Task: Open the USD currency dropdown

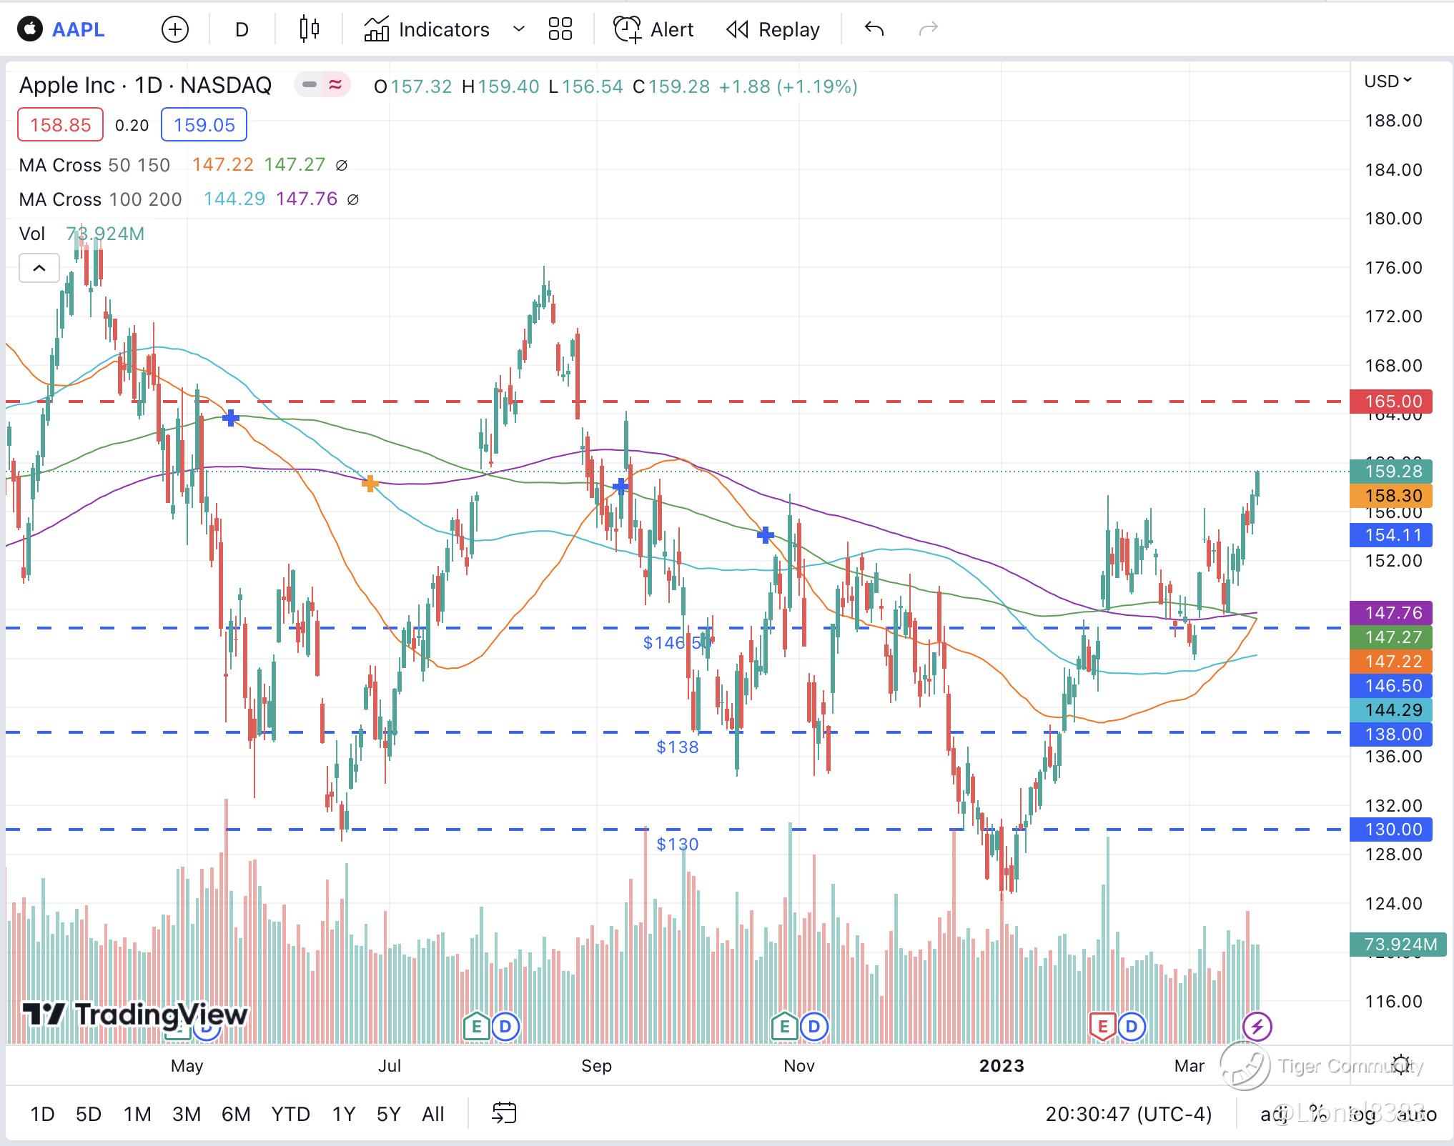Action: [1388, 81]
